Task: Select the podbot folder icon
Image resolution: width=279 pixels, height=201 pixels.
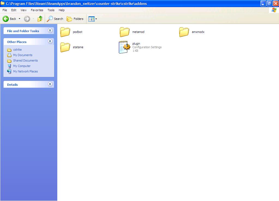Action: (65, 32)
